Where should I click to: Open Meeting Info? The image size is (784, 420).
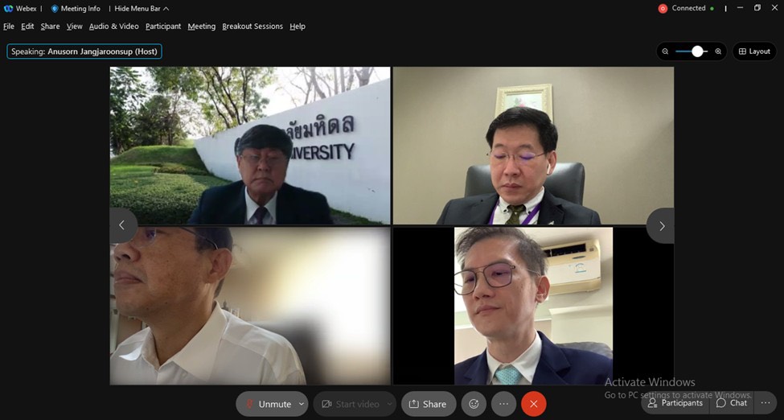click(x=76, y=8)
